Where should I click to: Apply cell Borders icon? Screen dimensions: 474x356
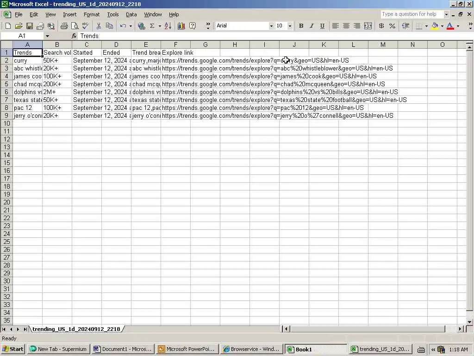coord(419,26)
